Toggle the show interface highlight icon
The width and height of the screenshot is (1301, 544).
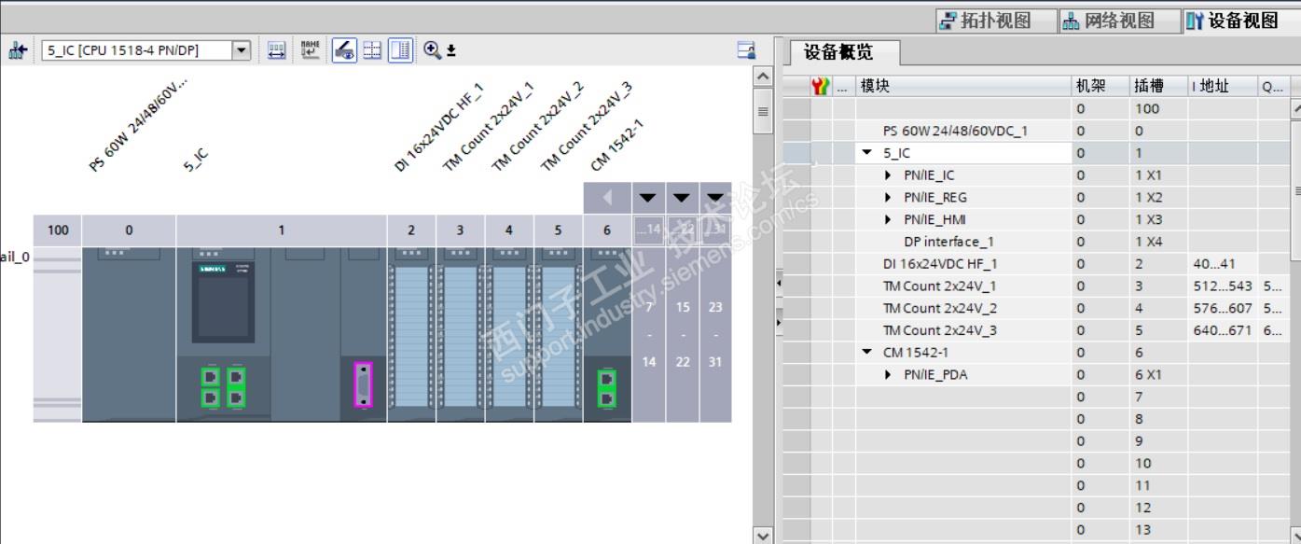point(344,50)
